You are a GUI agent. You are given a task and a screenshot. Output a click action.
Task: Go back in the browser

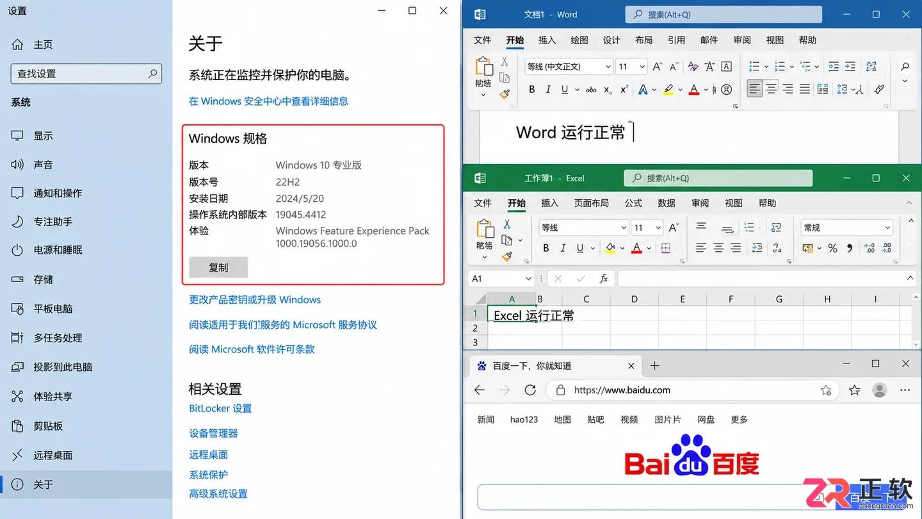point(480,390)
